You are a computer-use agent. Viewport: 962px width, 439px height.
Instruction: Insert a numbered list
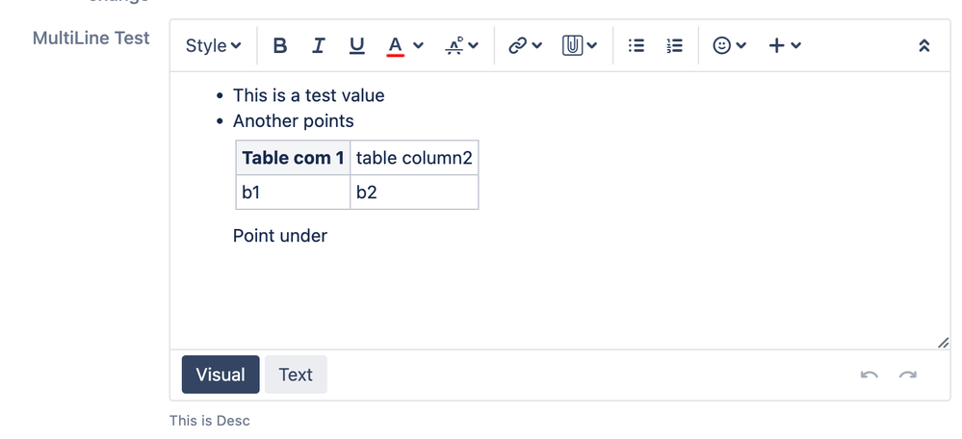(675, 45)
